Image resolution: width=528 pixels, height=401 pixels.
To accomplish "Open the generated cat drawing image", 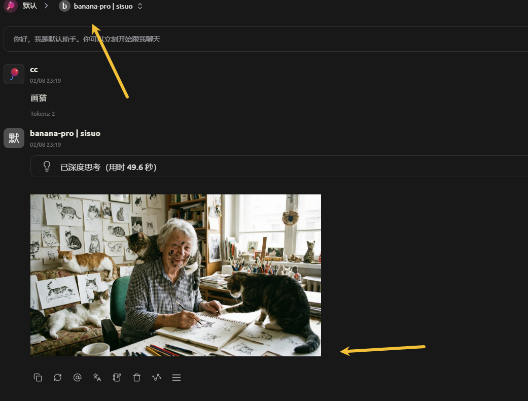I will tap(175, 275).
